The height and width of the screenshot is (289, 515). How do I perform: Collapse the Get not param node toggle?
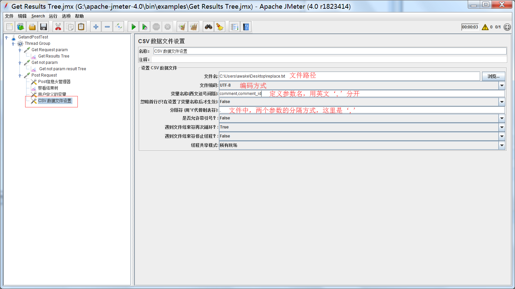coord(20,63)
